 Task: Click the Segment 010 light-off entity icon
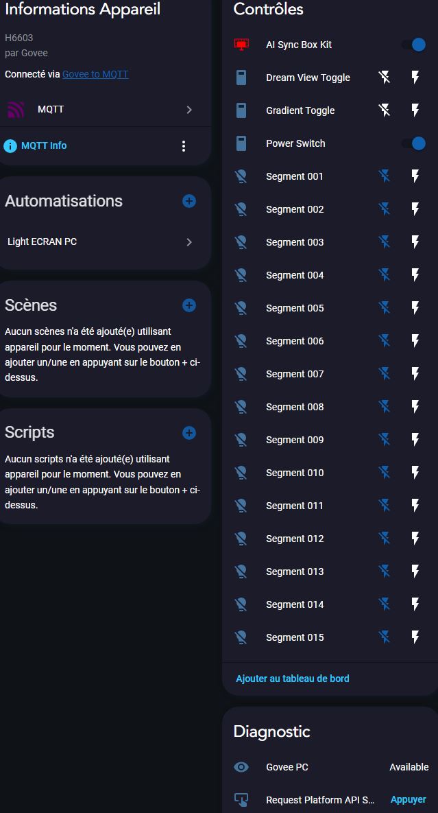[x=241, y=473]
